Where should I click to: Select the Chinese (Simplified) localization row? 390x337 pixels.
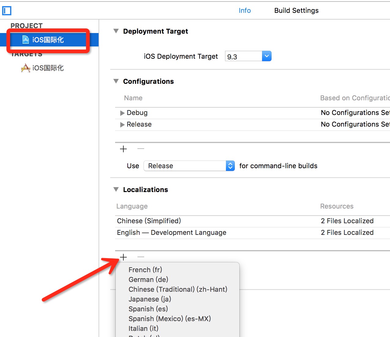pyautogui.click(x=253, y=221)
